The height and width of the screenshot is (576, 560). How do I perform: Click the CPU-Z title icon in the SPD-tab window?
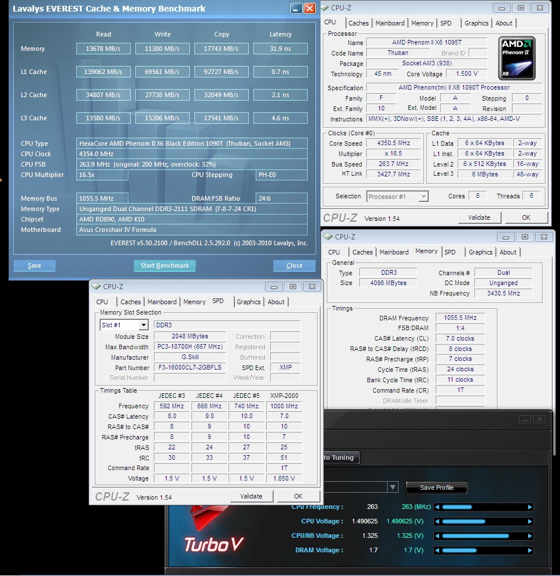pos(96,286)
